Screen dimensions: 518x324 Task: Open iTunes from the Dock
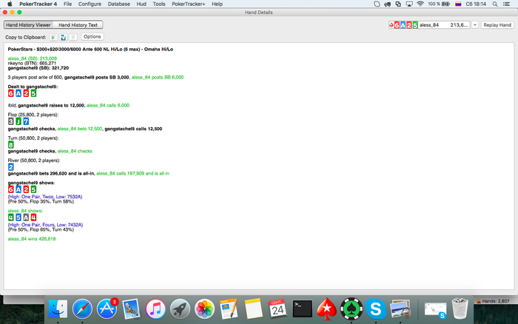pos(155,309)
